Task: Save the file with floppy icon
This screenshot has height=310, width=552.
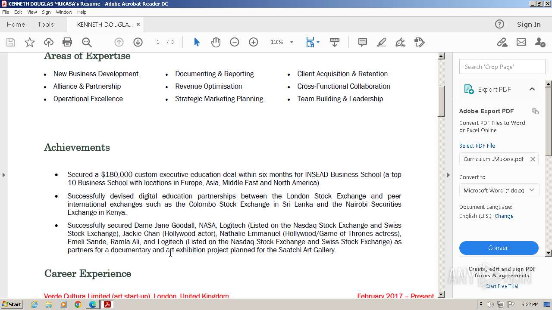Action: (x=11, y=42)
